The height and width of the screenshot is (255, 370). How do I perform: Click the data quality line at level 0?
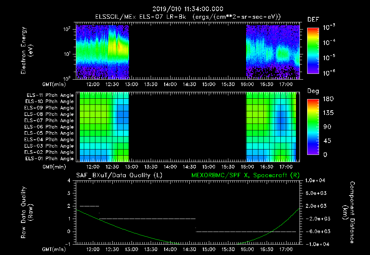click(246, 232)
